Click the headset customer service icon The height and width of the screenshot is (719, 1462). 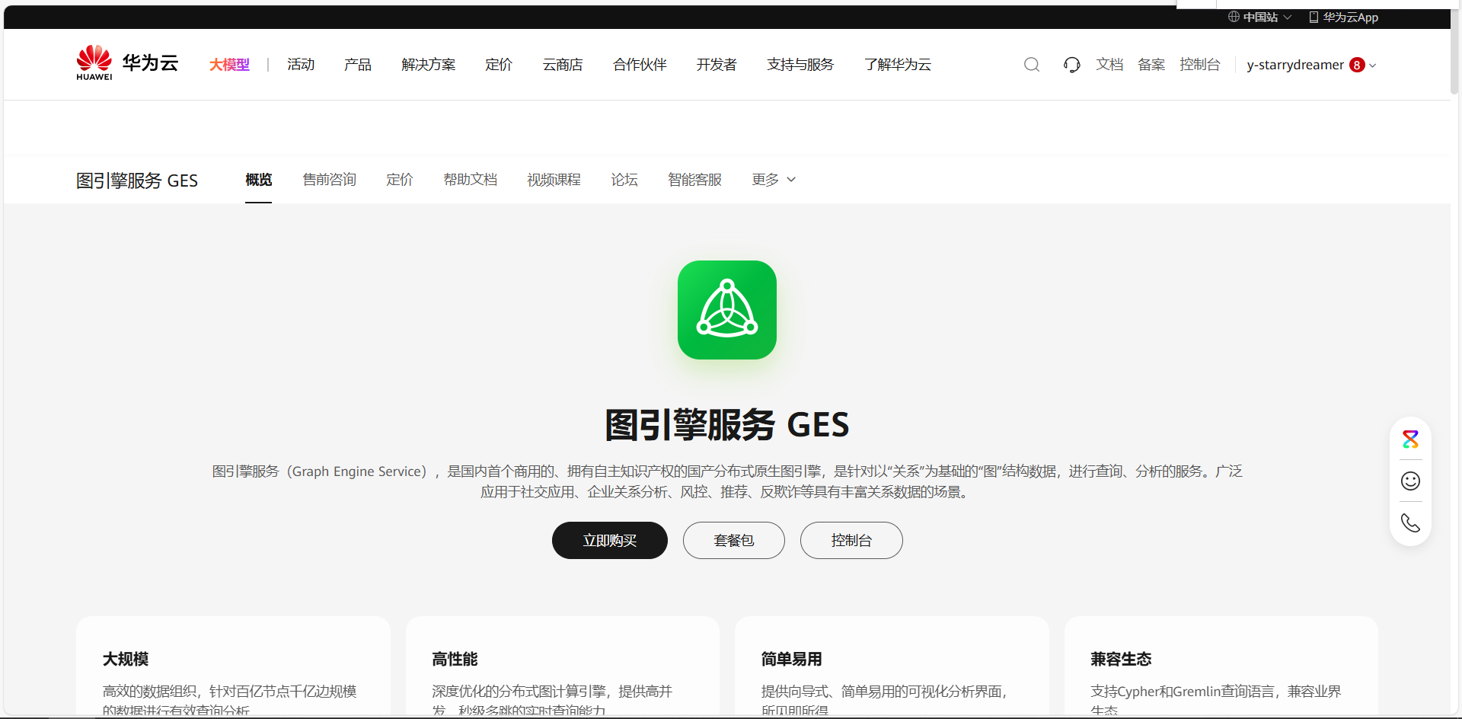(x=1072, y=65)
